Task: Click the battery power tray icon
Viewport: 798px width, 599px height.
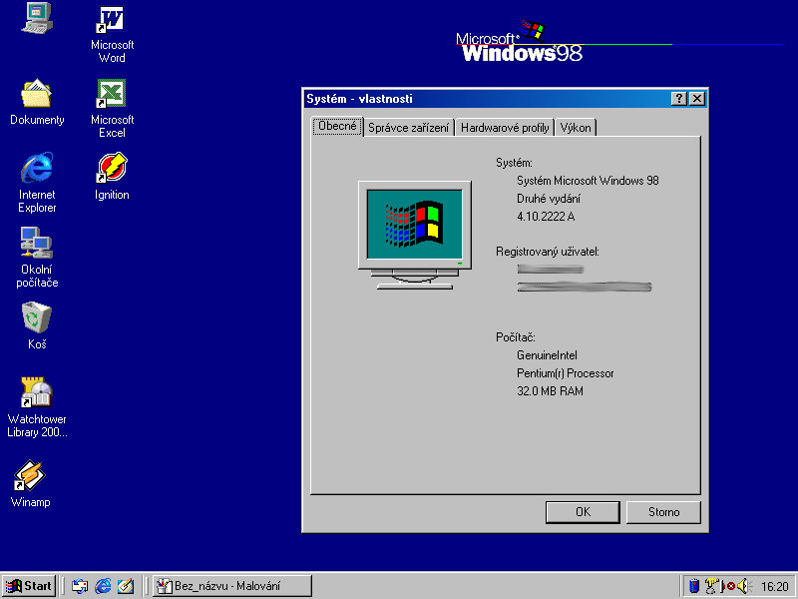Action: point(693,586)
